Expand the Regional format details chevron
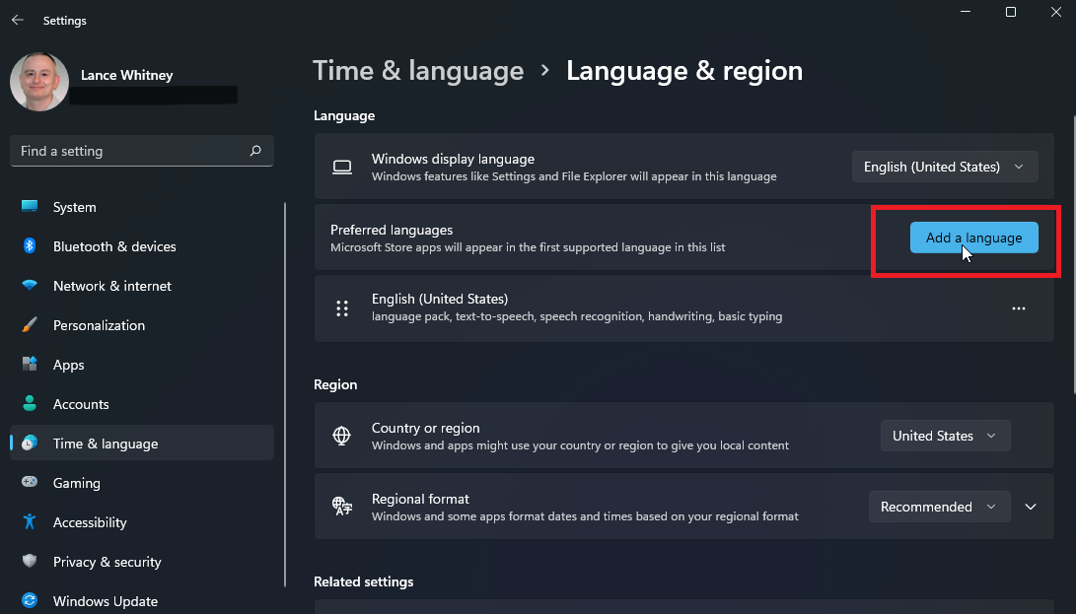 point(1031,507)
